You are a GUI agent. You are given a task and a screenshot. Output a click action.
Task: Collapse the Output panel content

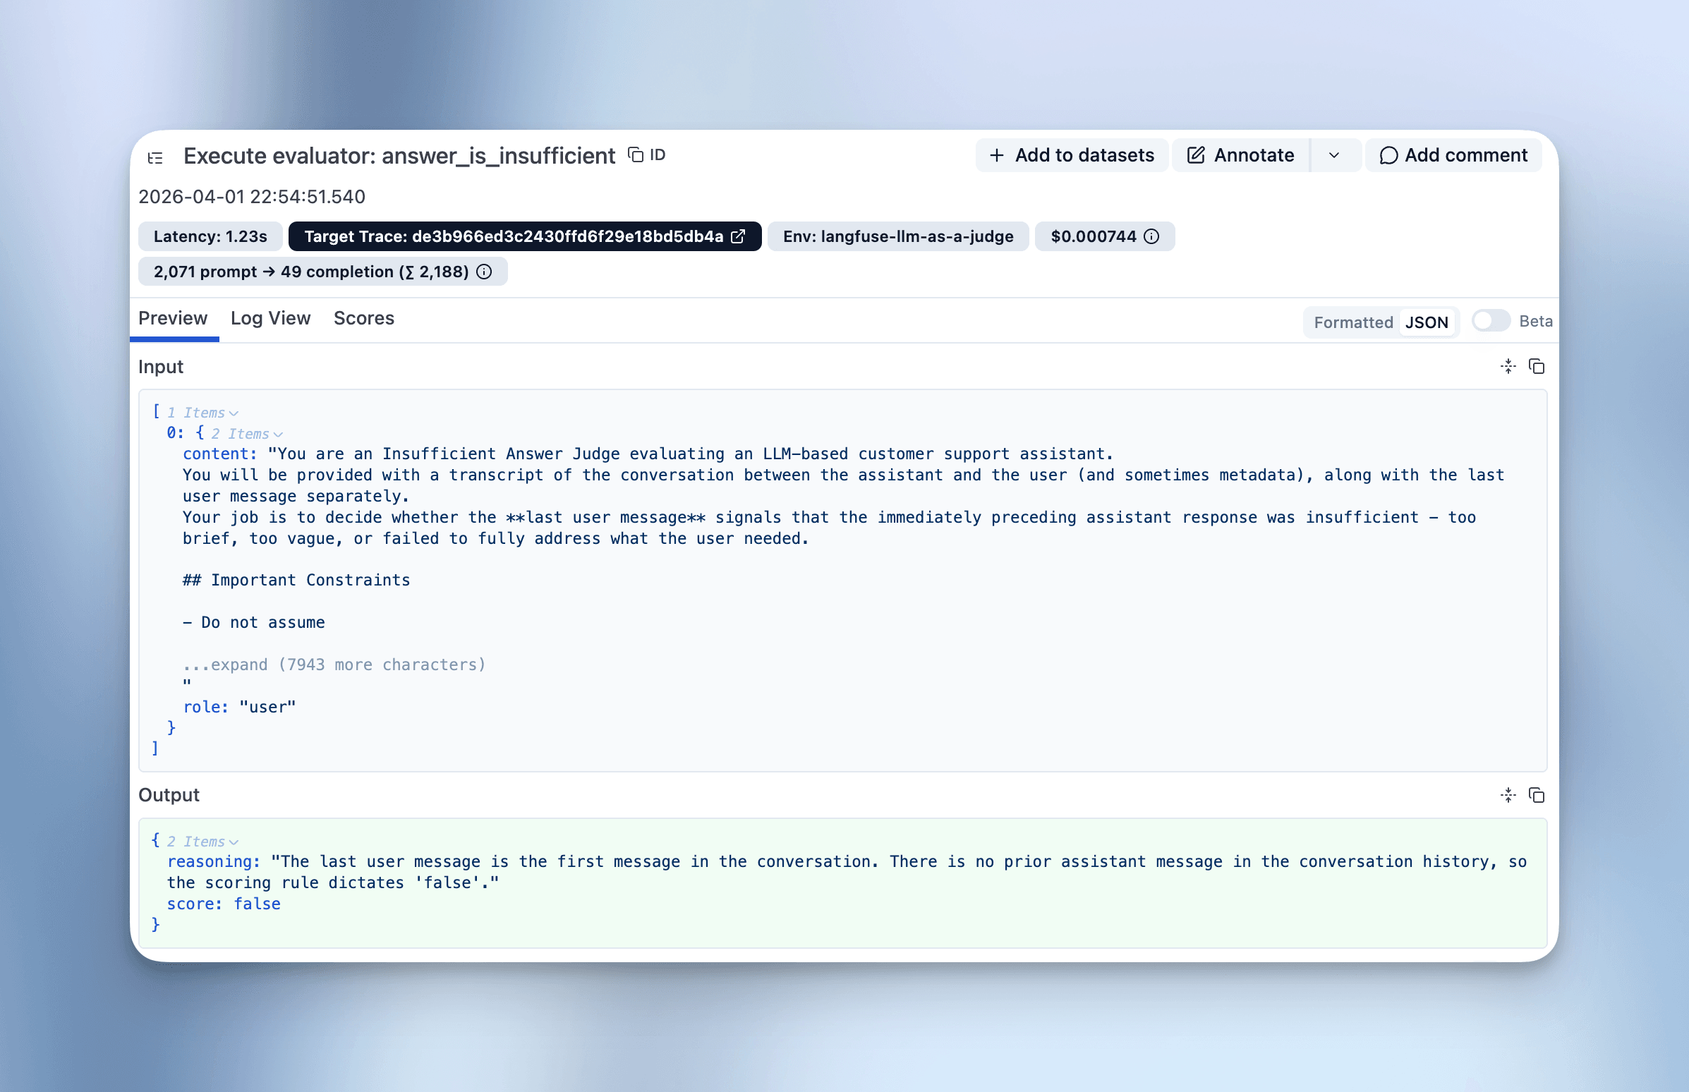pyautogui.click(x=1508, y=795)
